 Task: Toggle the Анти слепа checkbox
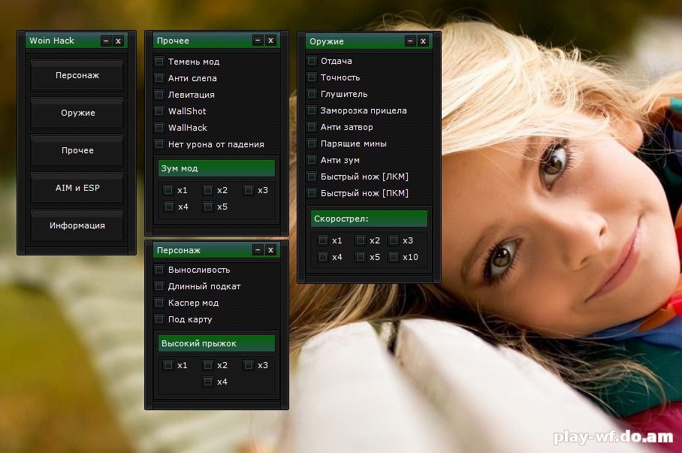click(x=160, y=78)
